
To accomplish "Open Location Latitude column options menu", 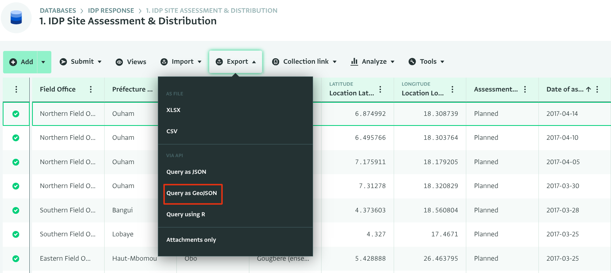I will [x=380, y=89].
